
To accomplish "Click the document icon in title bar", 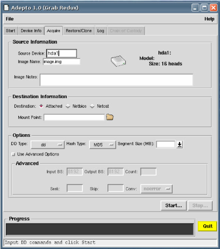I will (7, 8).
